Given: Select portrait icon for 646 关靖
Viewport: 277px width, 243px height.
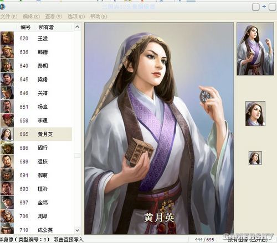Looking at the screenshot, I should (7, 93).
